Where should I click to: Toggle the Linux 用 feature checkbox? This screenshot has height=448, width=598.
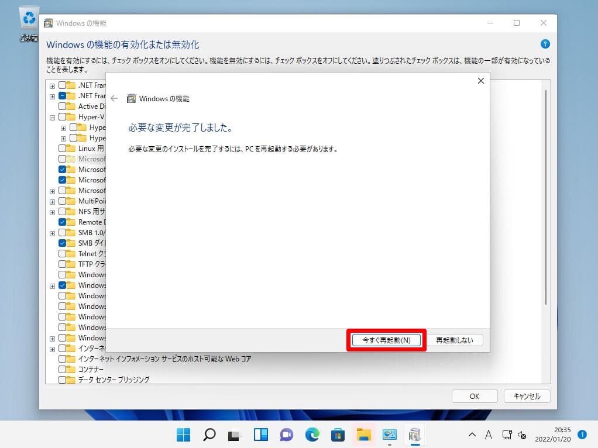[x=62, y=149]
